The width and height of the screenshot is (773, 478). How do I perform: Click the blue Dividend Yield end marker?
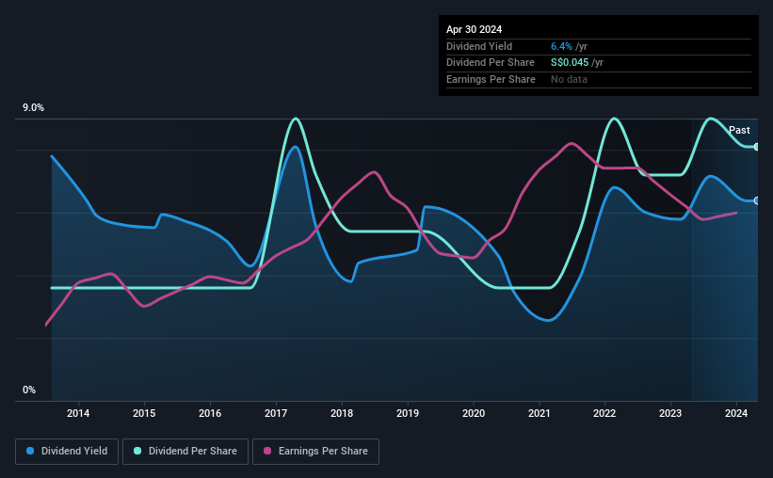click(757, 200)
